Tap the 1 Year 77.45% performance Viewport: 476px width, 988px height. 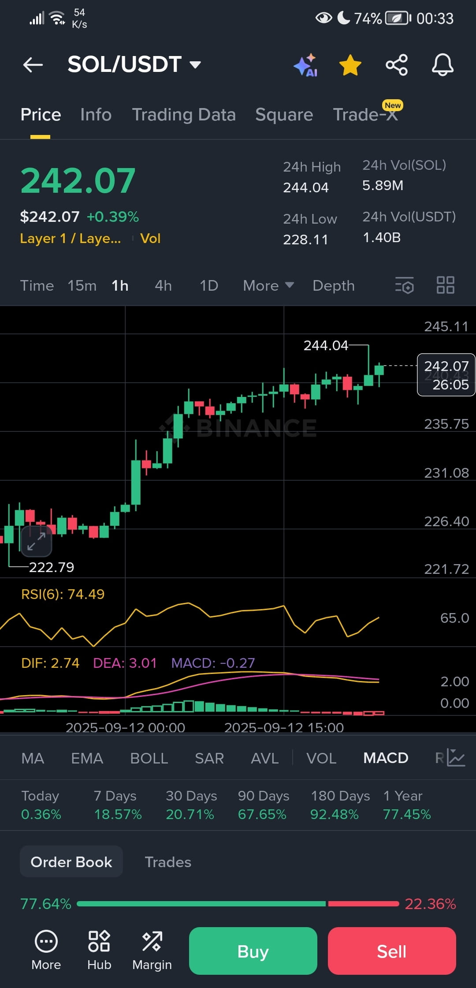(x=407, y=805)
